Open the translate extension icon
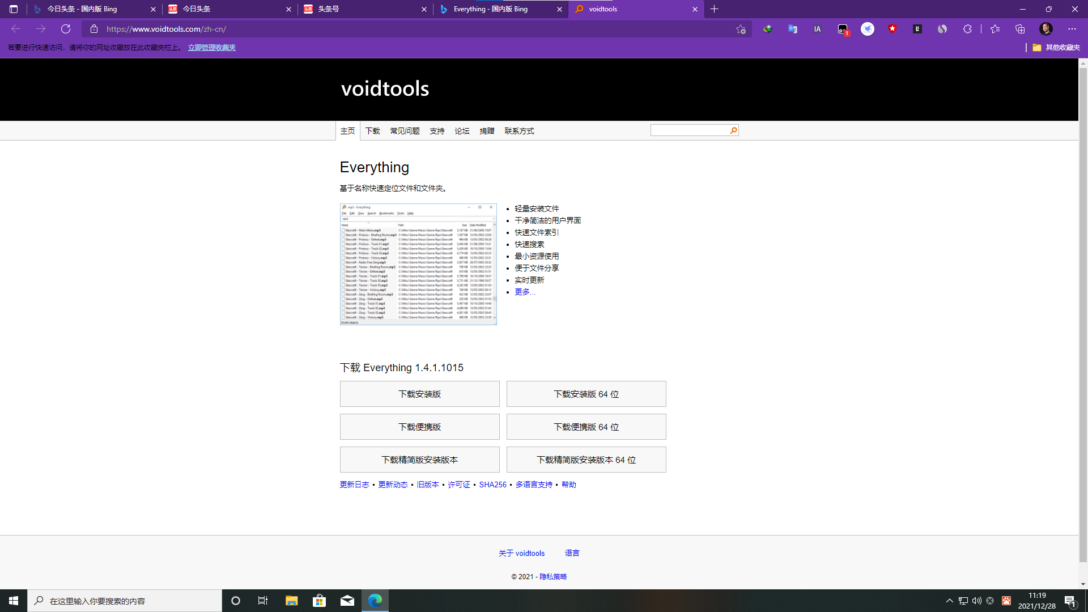Screen dimensions: 1088x612 click(x=793, y=29)
